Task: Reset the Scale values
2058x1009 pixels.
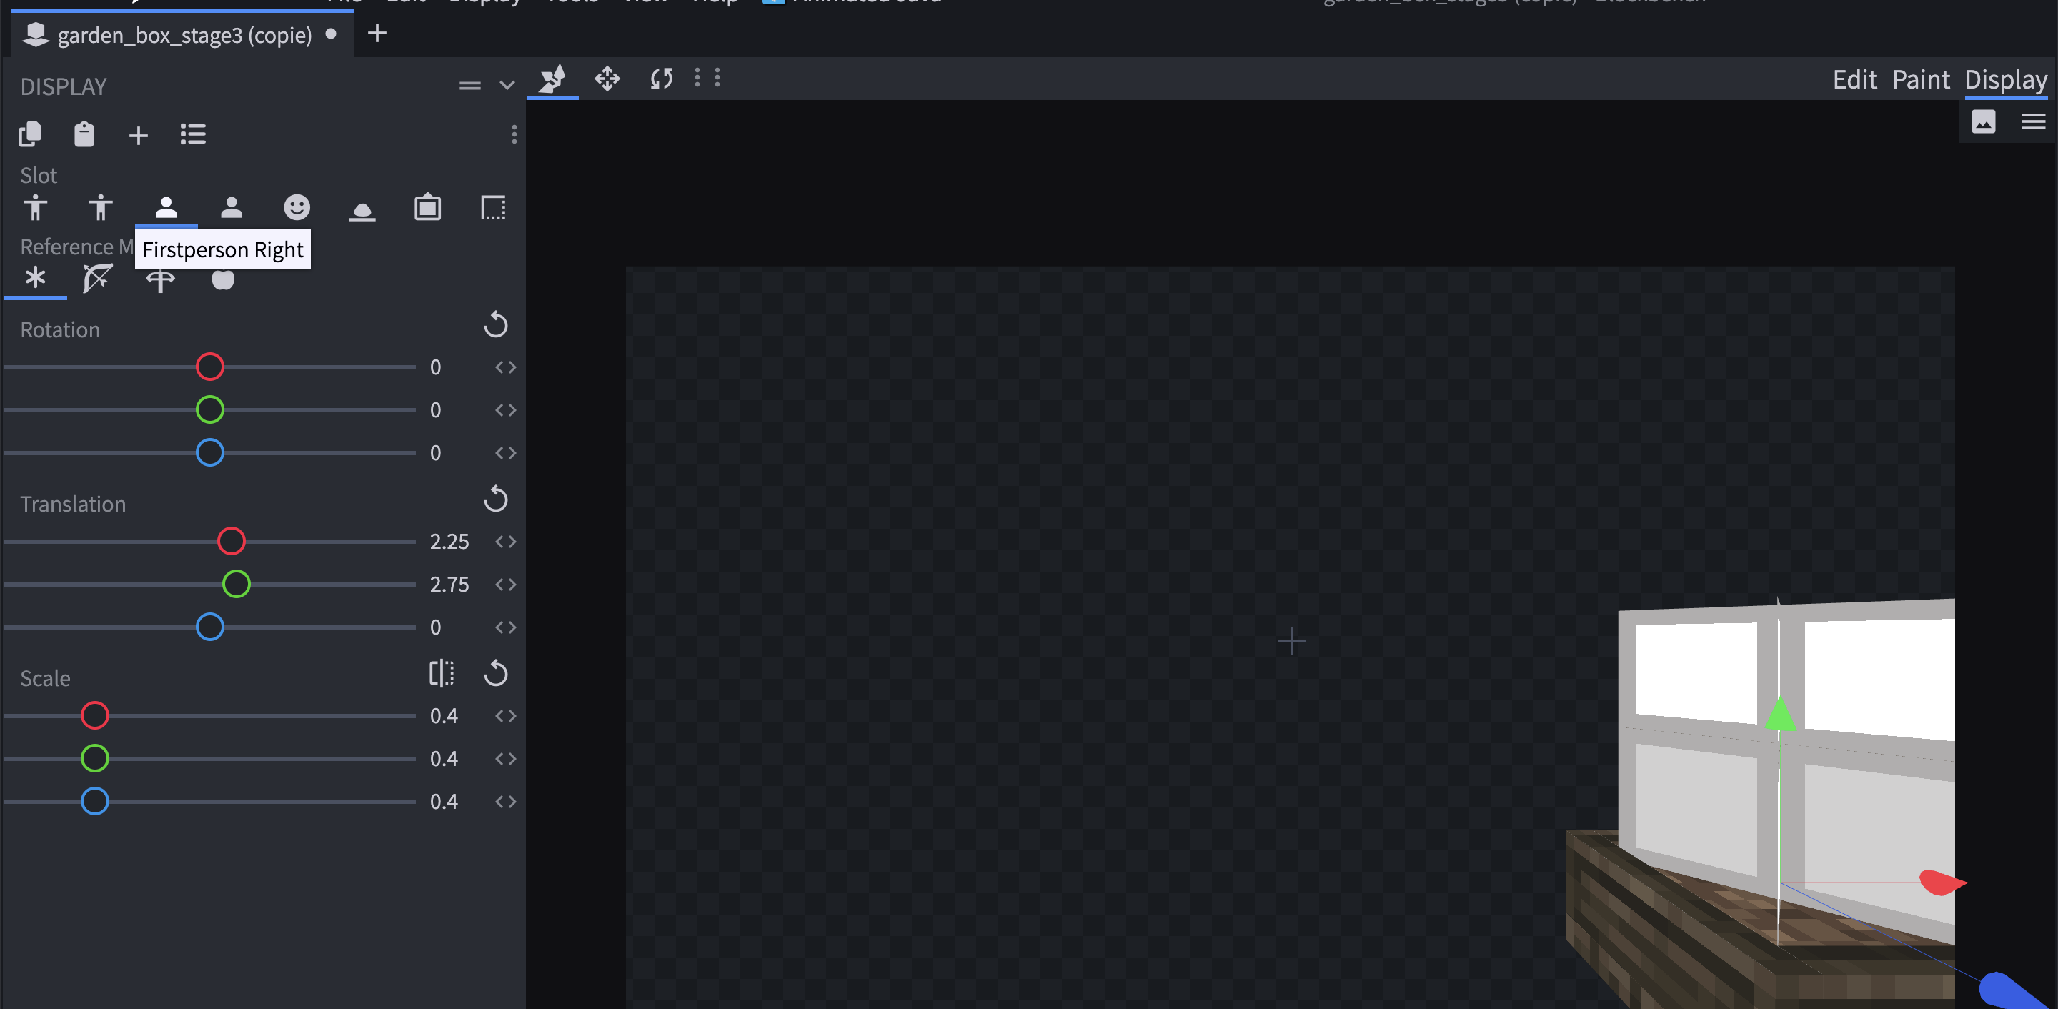Action: 497,673
